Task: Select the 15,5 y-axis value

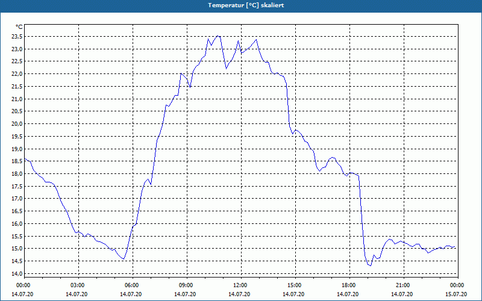Action: coord(17,237)
